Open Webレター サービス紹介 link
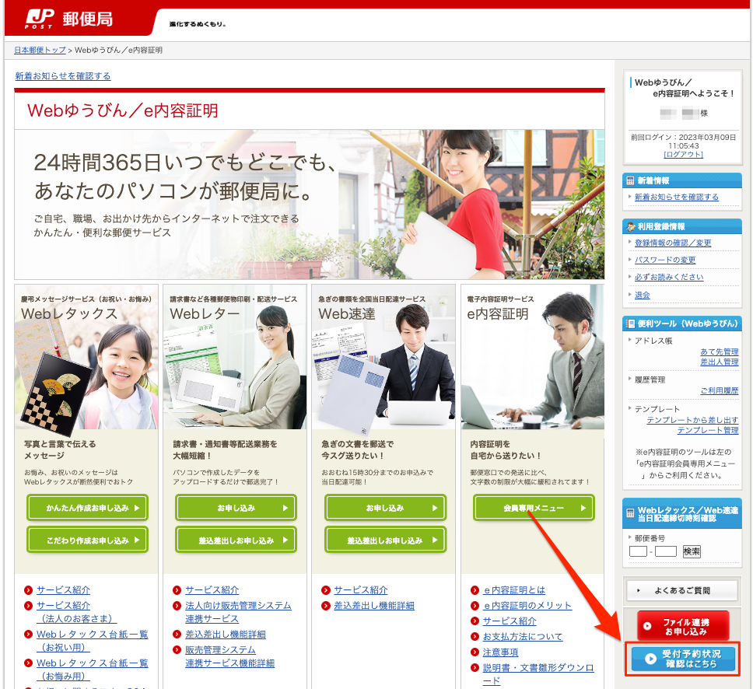Screen dimensions: 753x689 tap(212, 590)
